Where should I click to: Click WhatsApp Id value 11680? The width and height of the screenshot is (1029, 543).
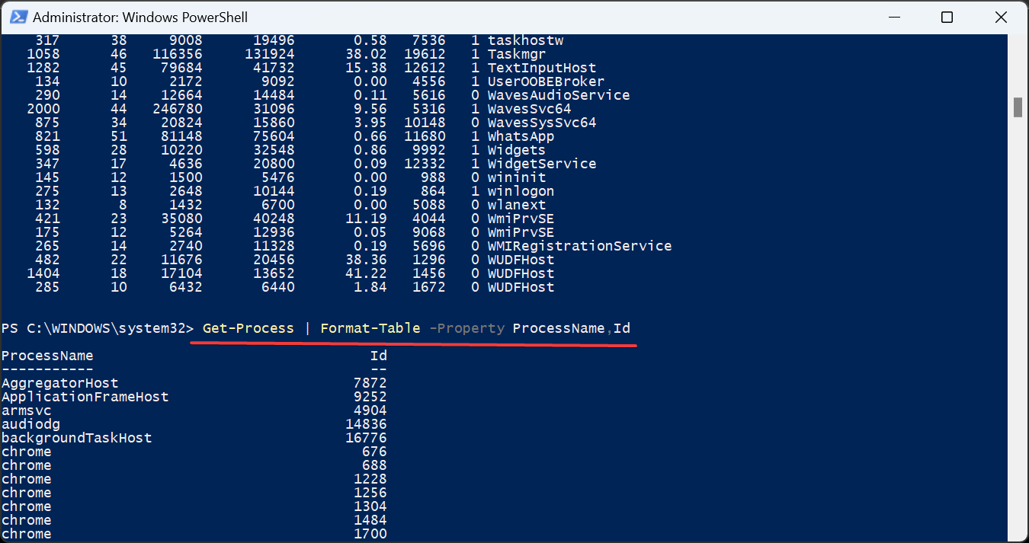425,136
